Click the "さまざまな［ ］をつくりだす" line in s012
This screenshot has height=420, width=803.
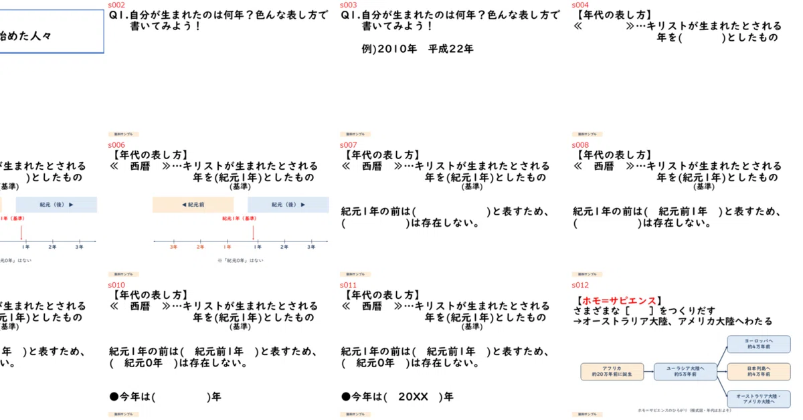click(x=644, y=311)
